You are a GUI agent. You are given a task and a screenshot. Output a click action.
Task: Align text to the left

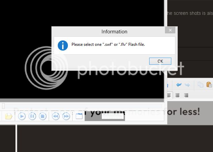pyautogui.click(x=169, y=95)
